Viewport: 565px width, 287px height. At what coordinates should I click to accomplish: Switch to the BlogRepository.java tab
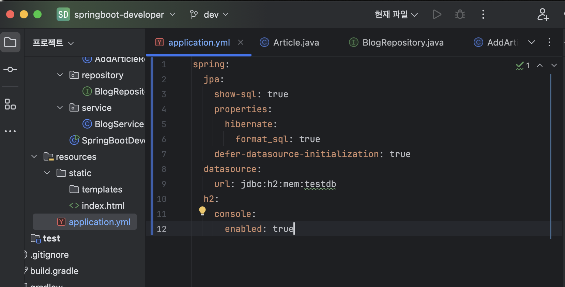[x=396, y=43]
